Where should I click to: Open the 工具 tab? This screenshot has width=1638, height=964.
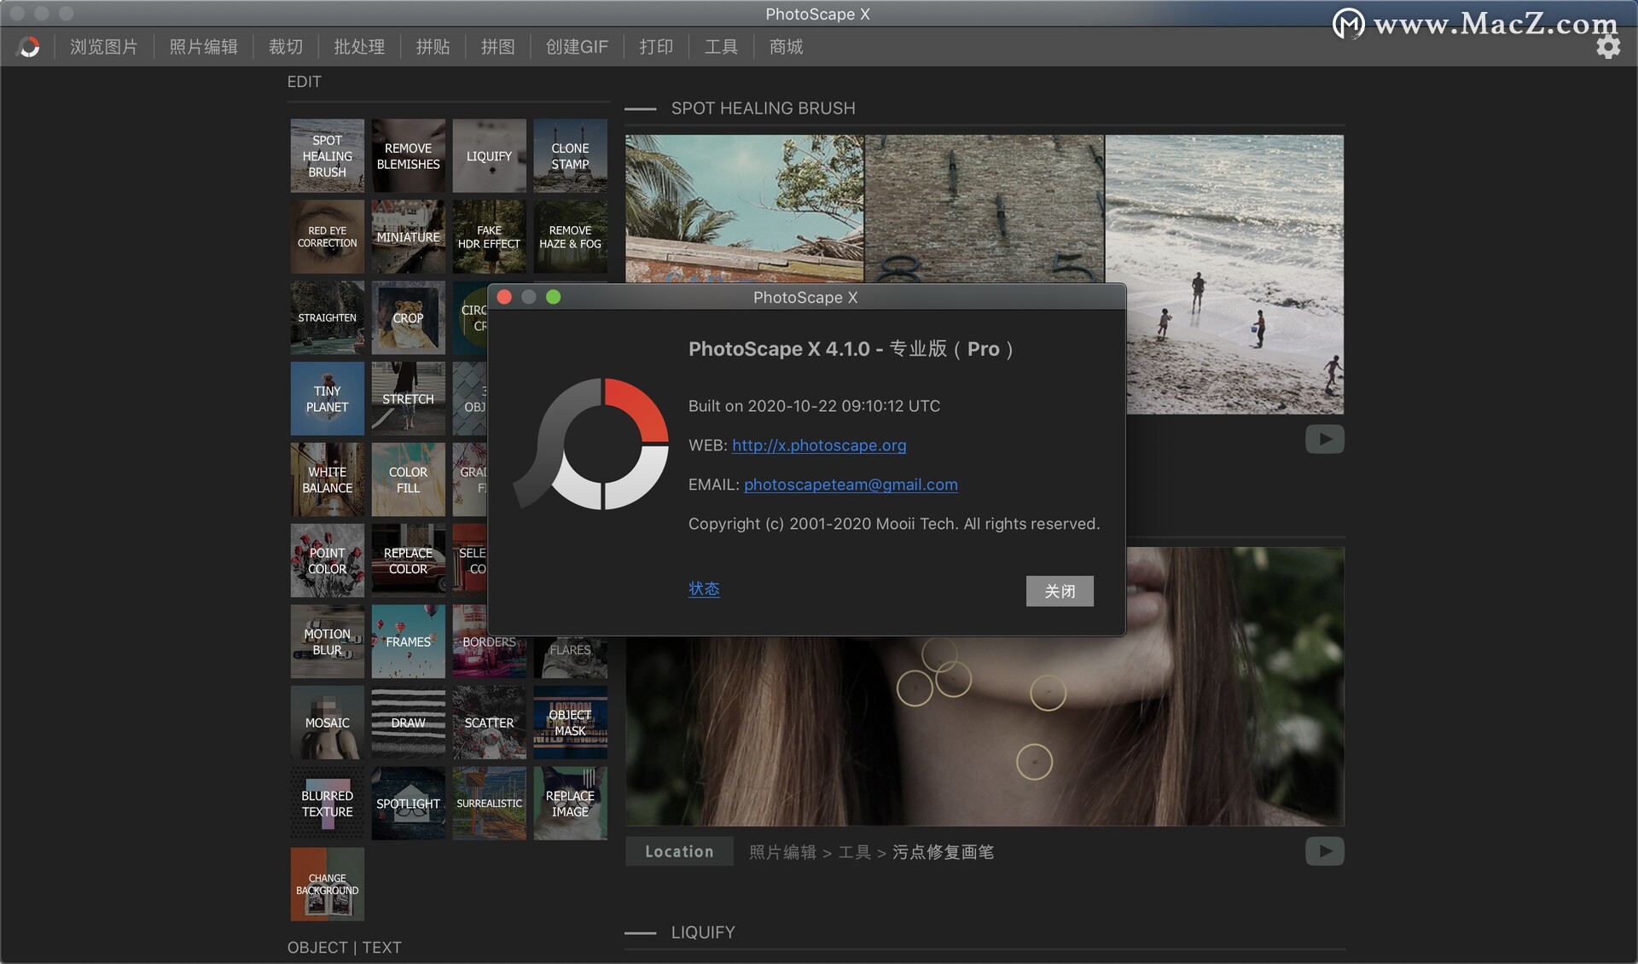pyautogui.click(x=721, y=47)
